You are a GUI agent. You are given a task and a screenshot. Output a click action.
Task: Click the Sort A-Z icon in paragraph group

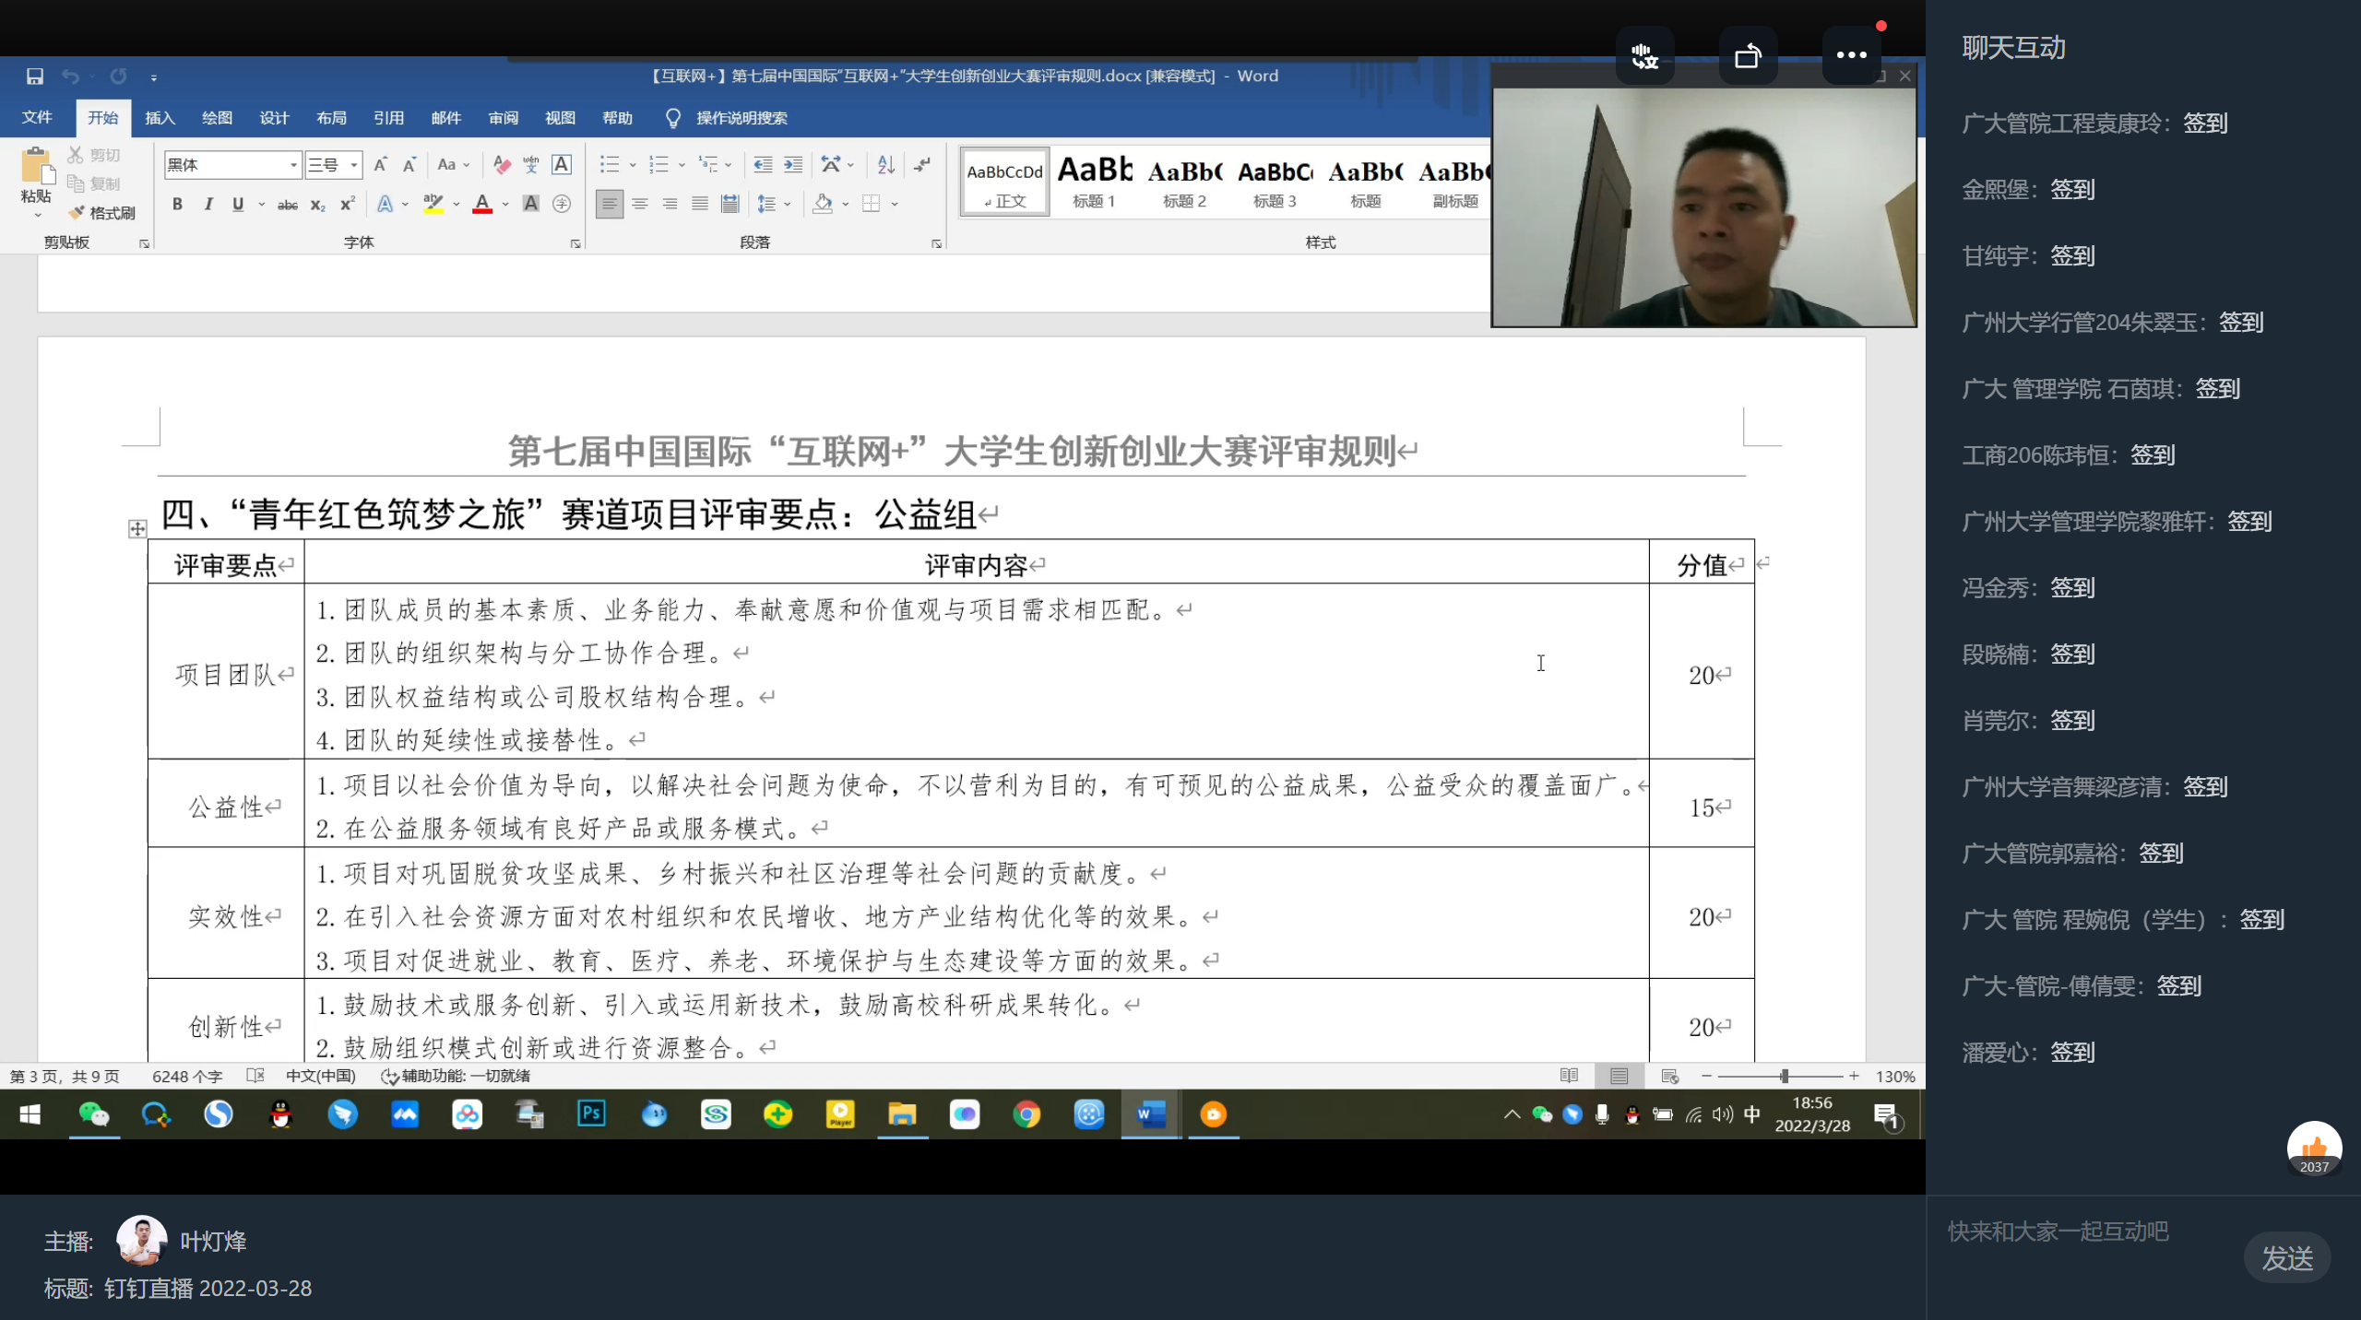[886, 164]
